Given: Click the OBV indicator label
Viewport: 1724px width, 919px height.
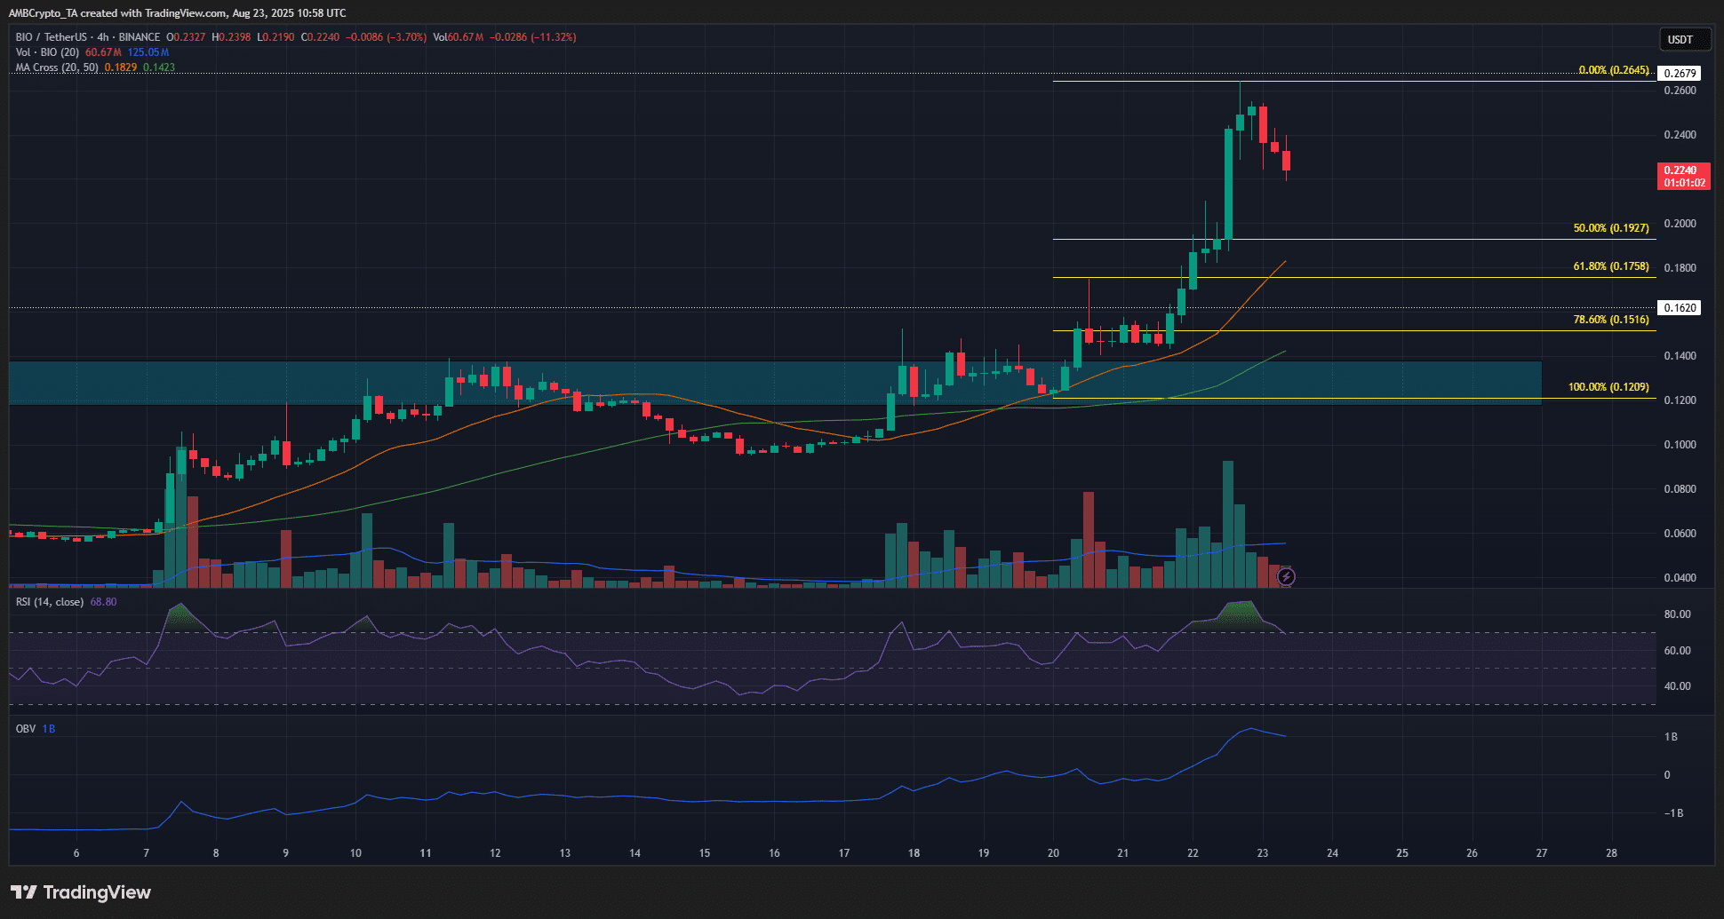Looking at the screenshot, I should (x=26, y=729).
